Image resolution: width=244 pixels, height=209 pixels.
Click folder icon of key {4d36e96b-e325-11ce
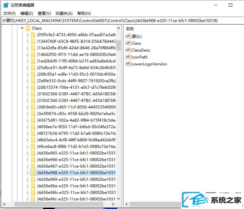33,192
